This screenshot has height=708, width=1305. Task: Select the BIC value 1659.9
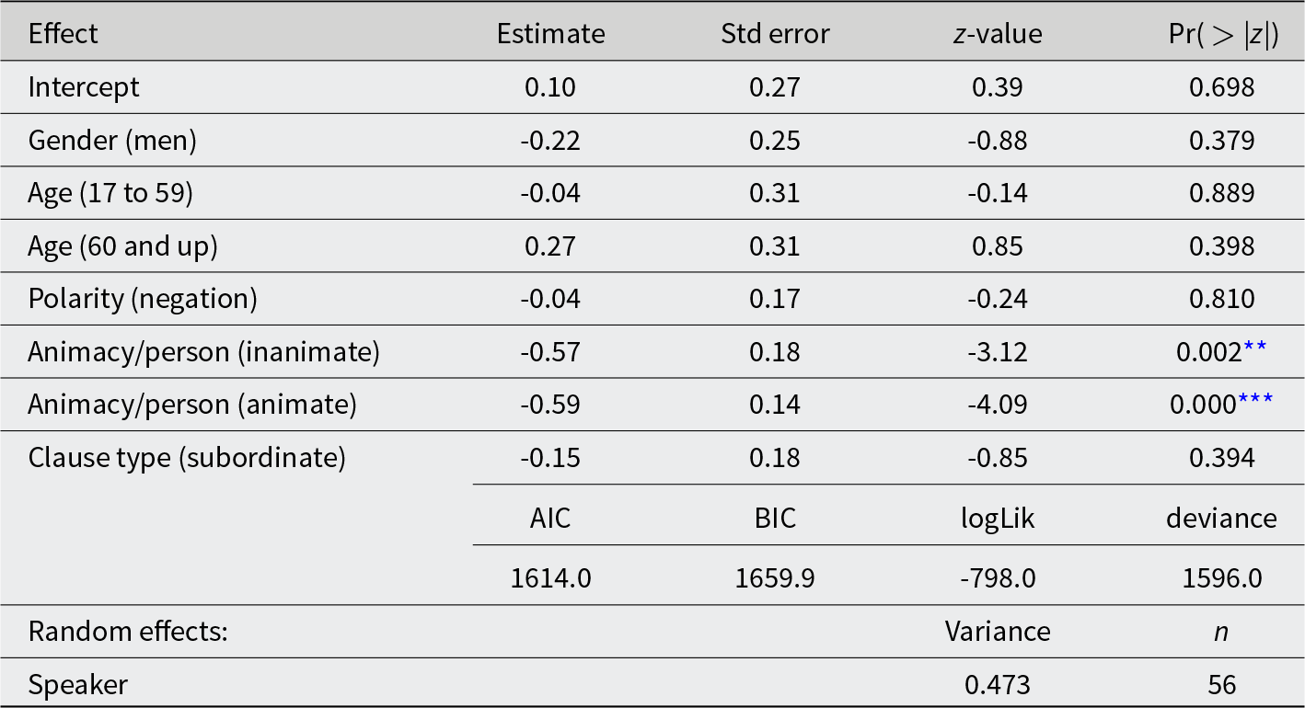(775, 577)
